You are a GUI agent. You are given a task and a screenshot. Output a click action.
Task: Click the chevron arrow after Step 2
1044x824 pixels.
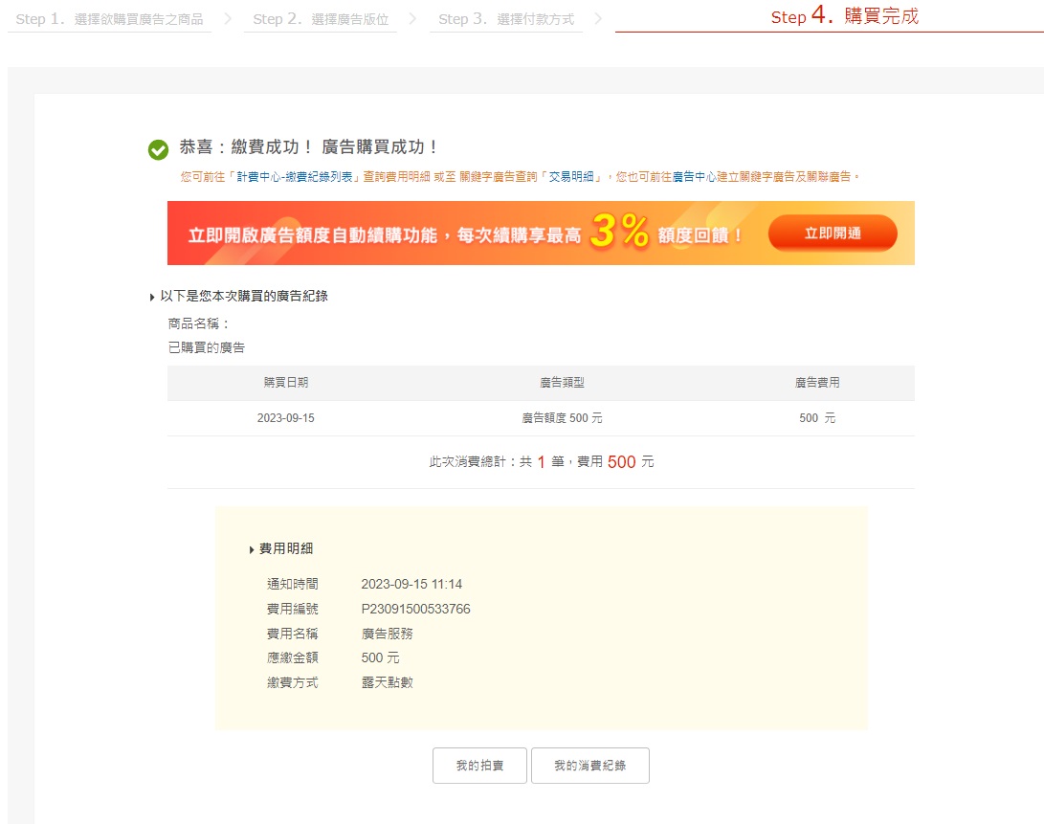(412, 18)
